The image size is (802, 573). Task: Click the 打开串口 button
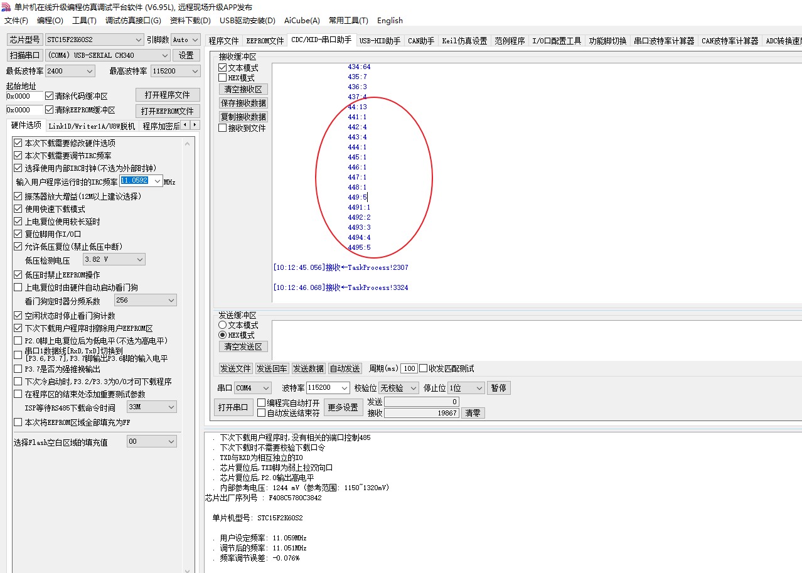pyautogui.click(x=233, y=407)
